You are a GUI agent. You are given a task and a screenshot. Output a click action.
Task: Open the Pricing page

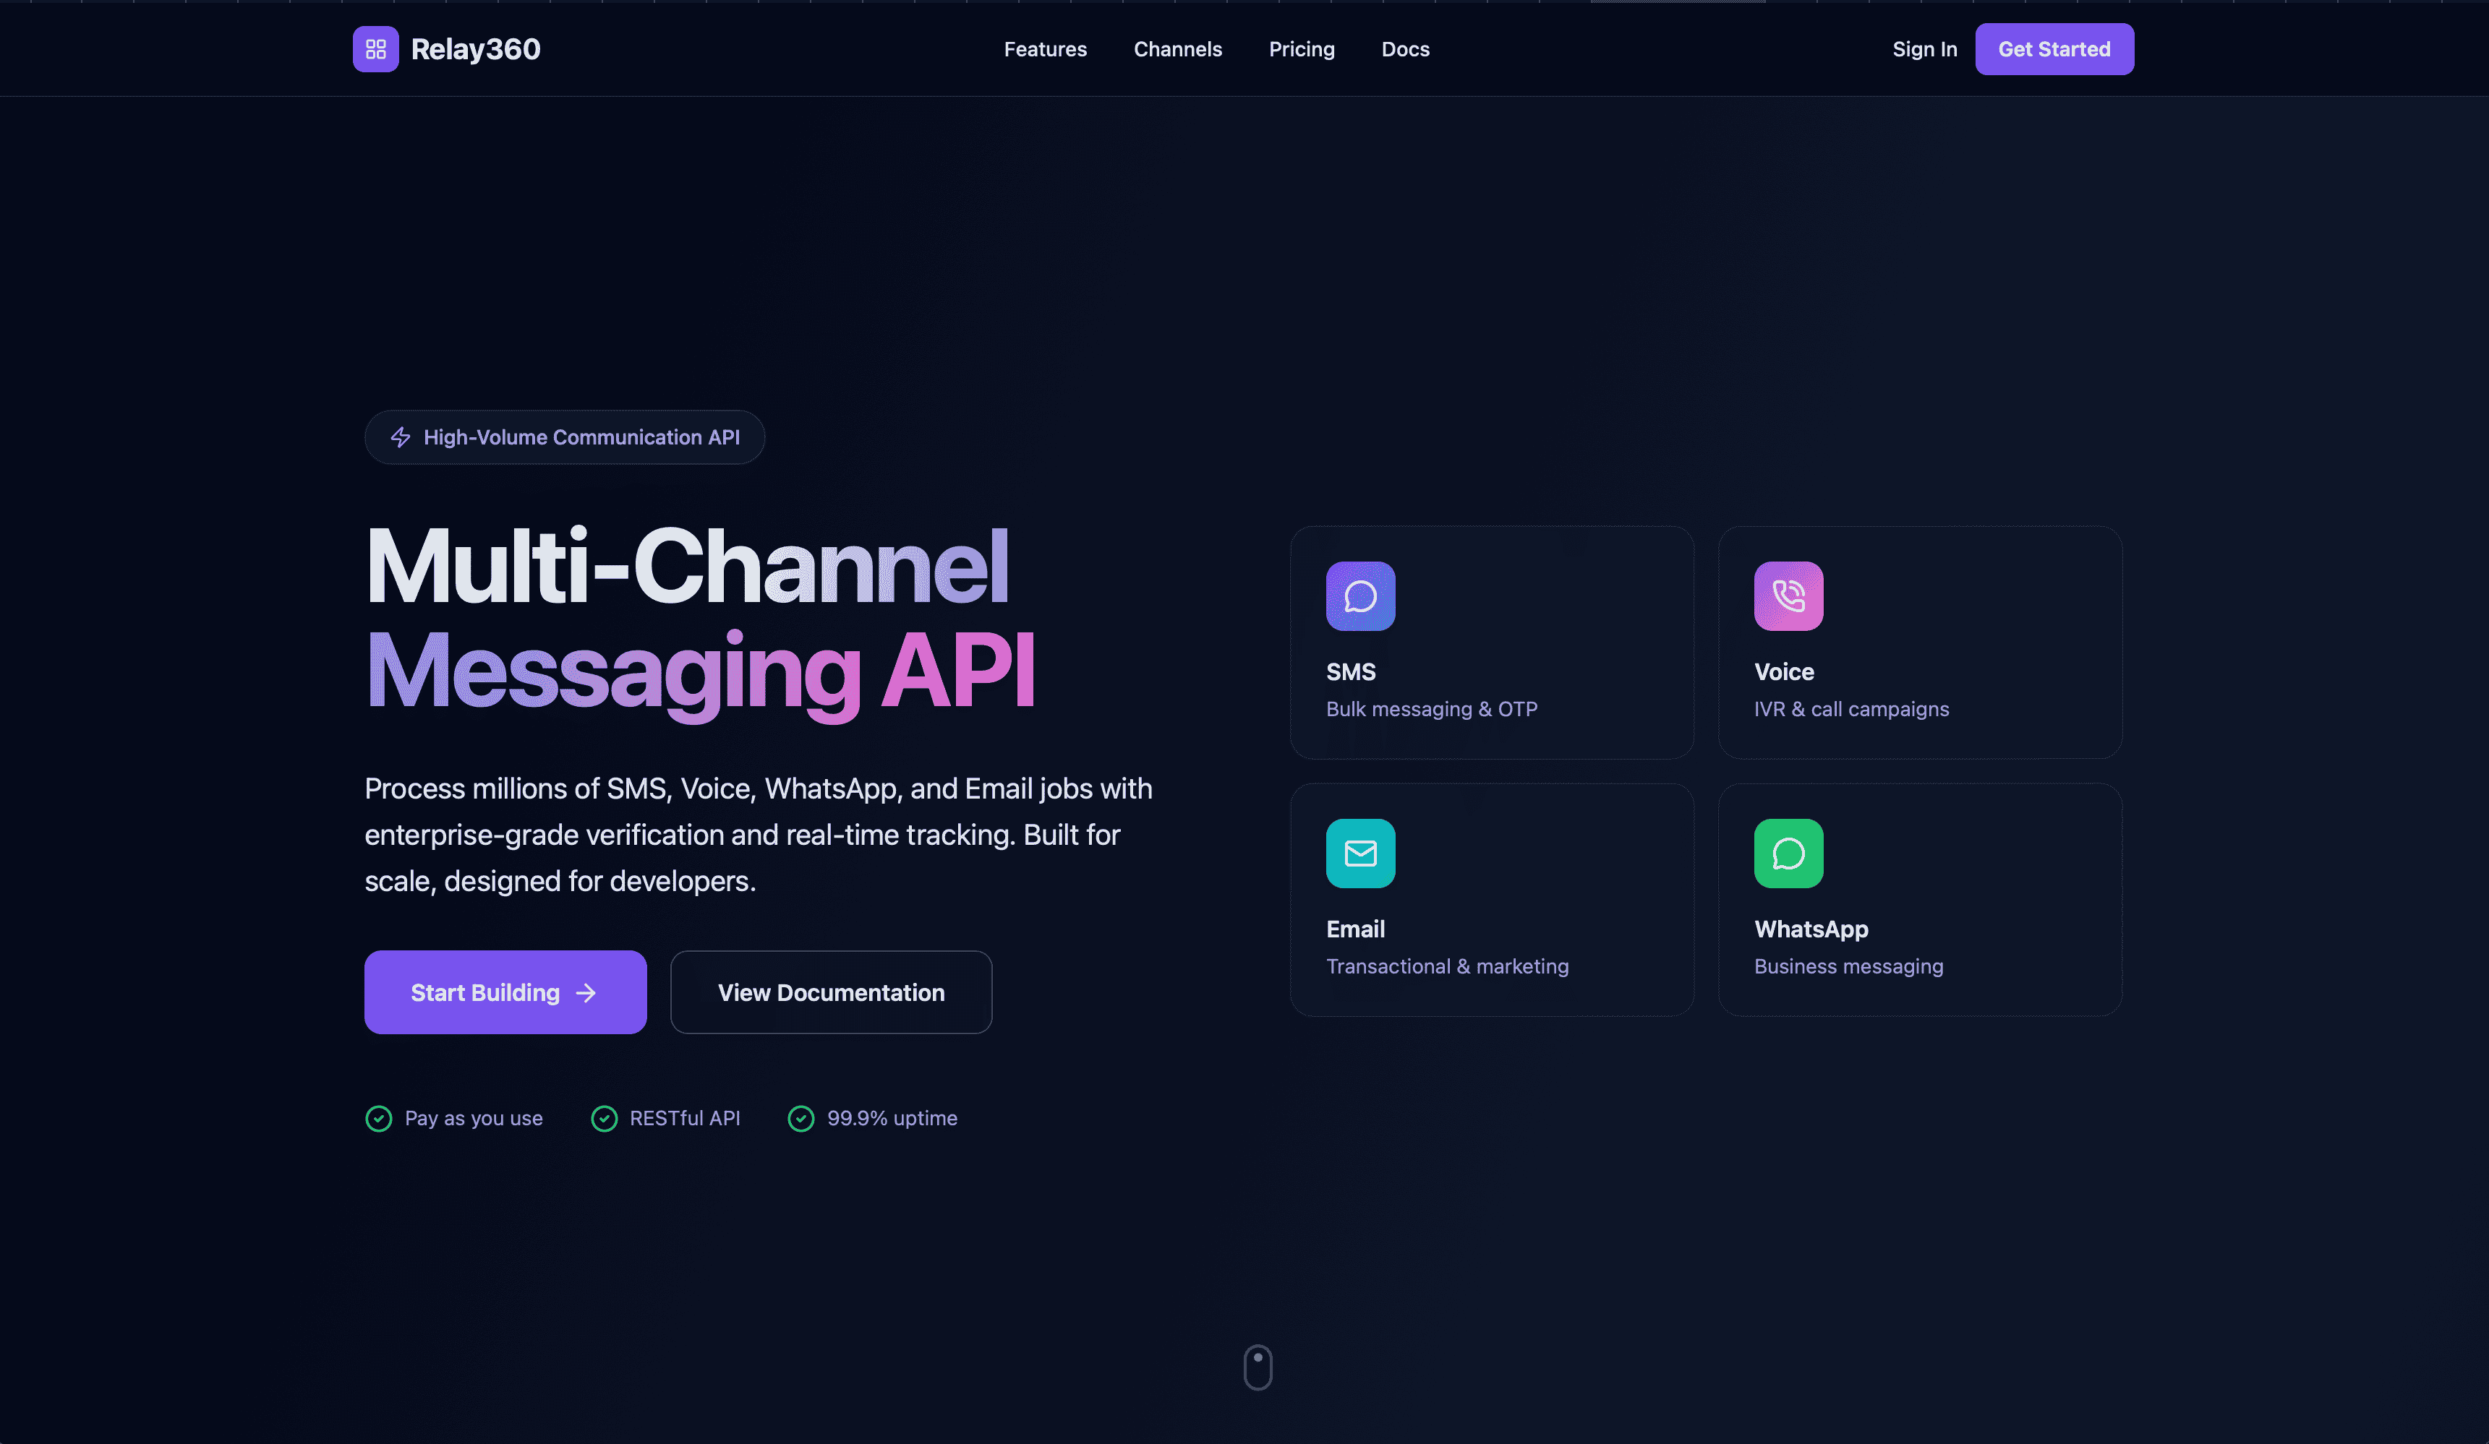[x=1302, y=48]
